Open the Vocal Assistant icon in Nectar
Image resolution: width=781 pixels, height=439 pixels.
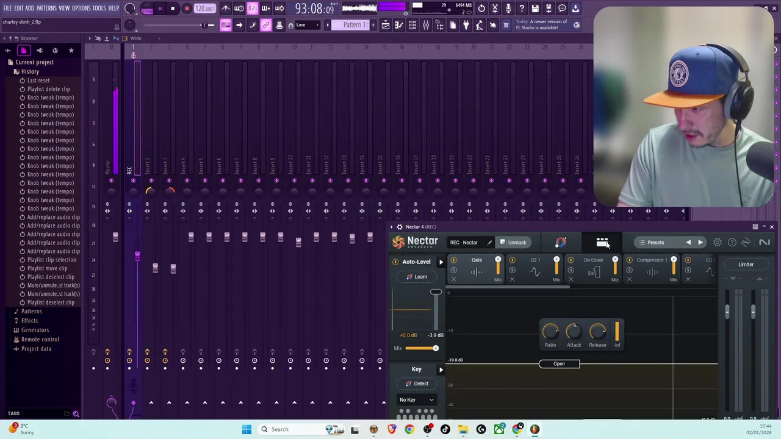(x=561, y=243)
